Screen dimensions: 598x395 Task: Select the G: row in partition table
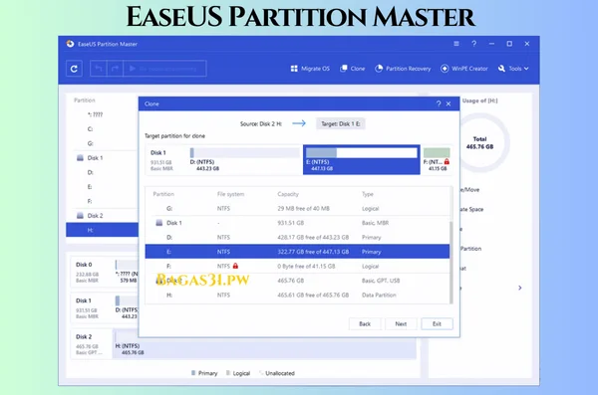[x=297, y=208]
